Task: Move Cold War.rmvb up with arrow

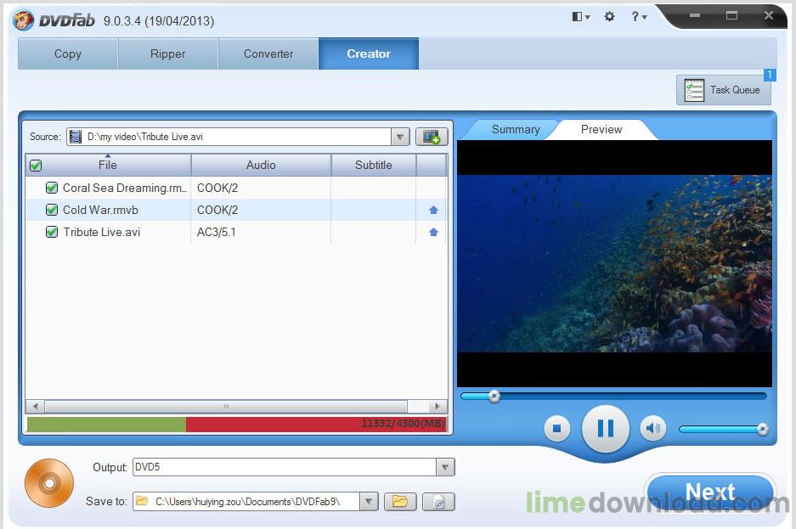Action: tap(433, 210)
